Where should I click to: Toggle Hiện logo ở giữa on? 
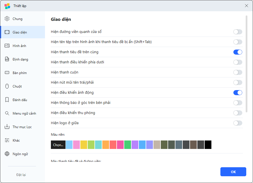pyautogui.click(x=238, y=123)
